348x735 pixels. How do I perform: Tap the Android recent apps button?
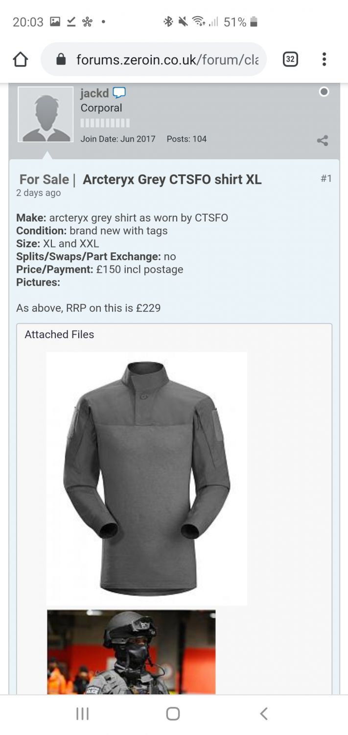(82, 714)
